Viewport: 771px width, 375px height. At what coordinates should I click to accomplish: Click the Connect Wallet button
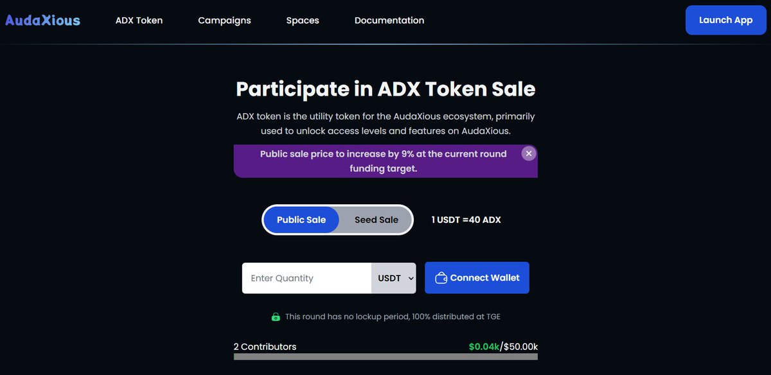[x=477, y=278]
